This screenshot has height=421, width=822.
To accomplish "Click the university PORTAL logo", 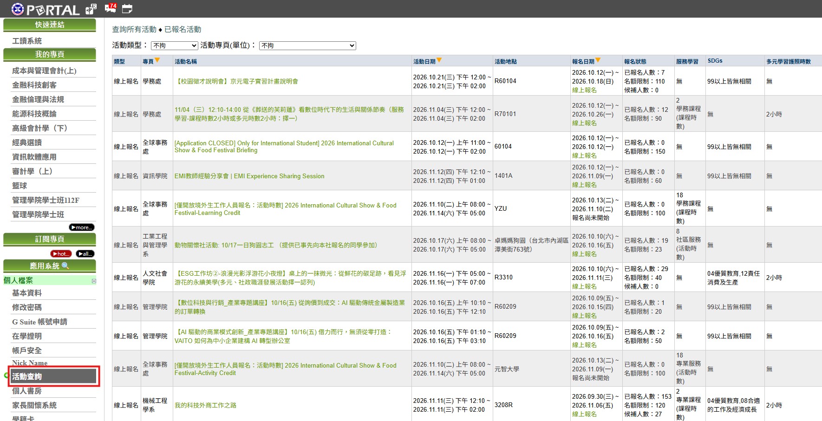I will 45,9.
